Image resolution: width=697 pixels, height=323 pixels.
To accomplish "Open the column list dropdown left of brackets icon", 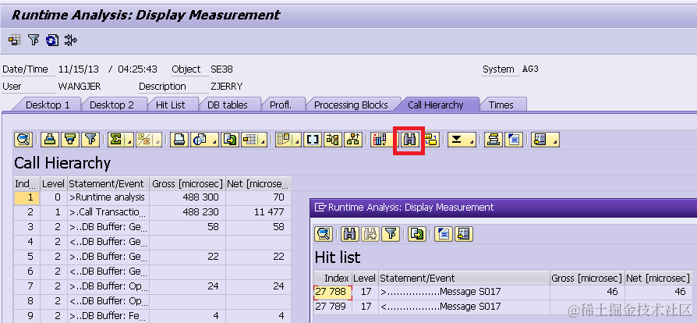I will [288, 140].
